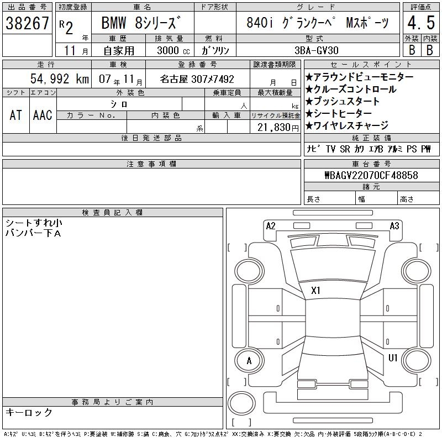Click sales point プッシュスタート

click(342, 101)
